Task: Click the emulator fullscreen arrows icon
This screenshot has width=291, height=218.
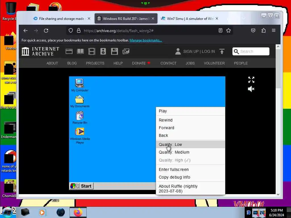Action: [x=251, y=80]
